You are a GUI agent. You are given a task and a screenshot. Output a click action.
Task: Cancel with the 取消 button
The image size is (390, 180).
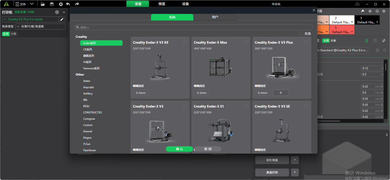(208, 149)
